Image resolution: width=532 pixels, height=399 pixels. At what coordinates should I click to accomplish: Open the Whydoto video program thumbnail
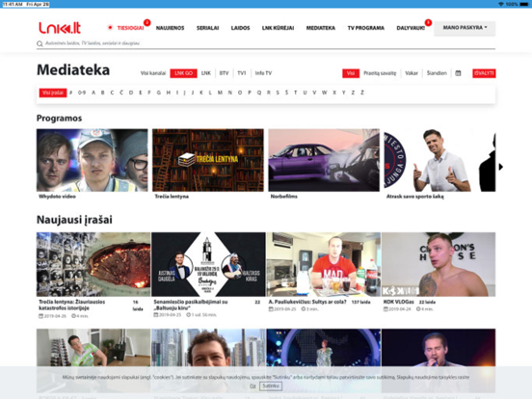point(93,160)
